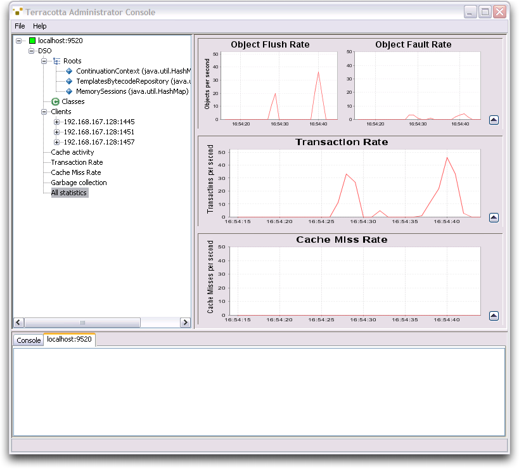Click the empty console output text area

[x=259, y=392]
